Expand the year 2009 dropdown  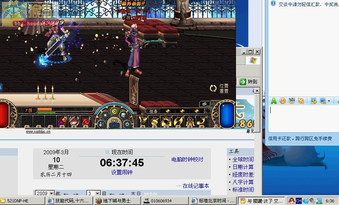pyautogui.click(x=52, y=193)
